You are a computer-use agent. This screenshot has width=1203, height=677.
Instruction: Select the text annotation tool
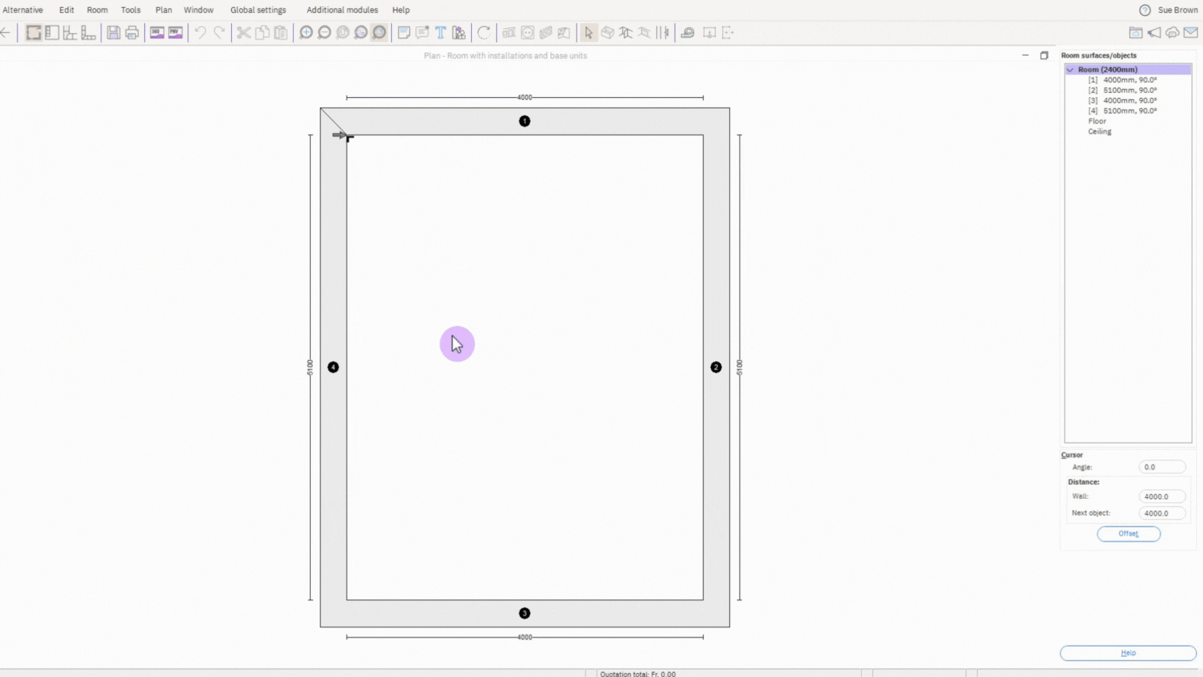(440, 33)
